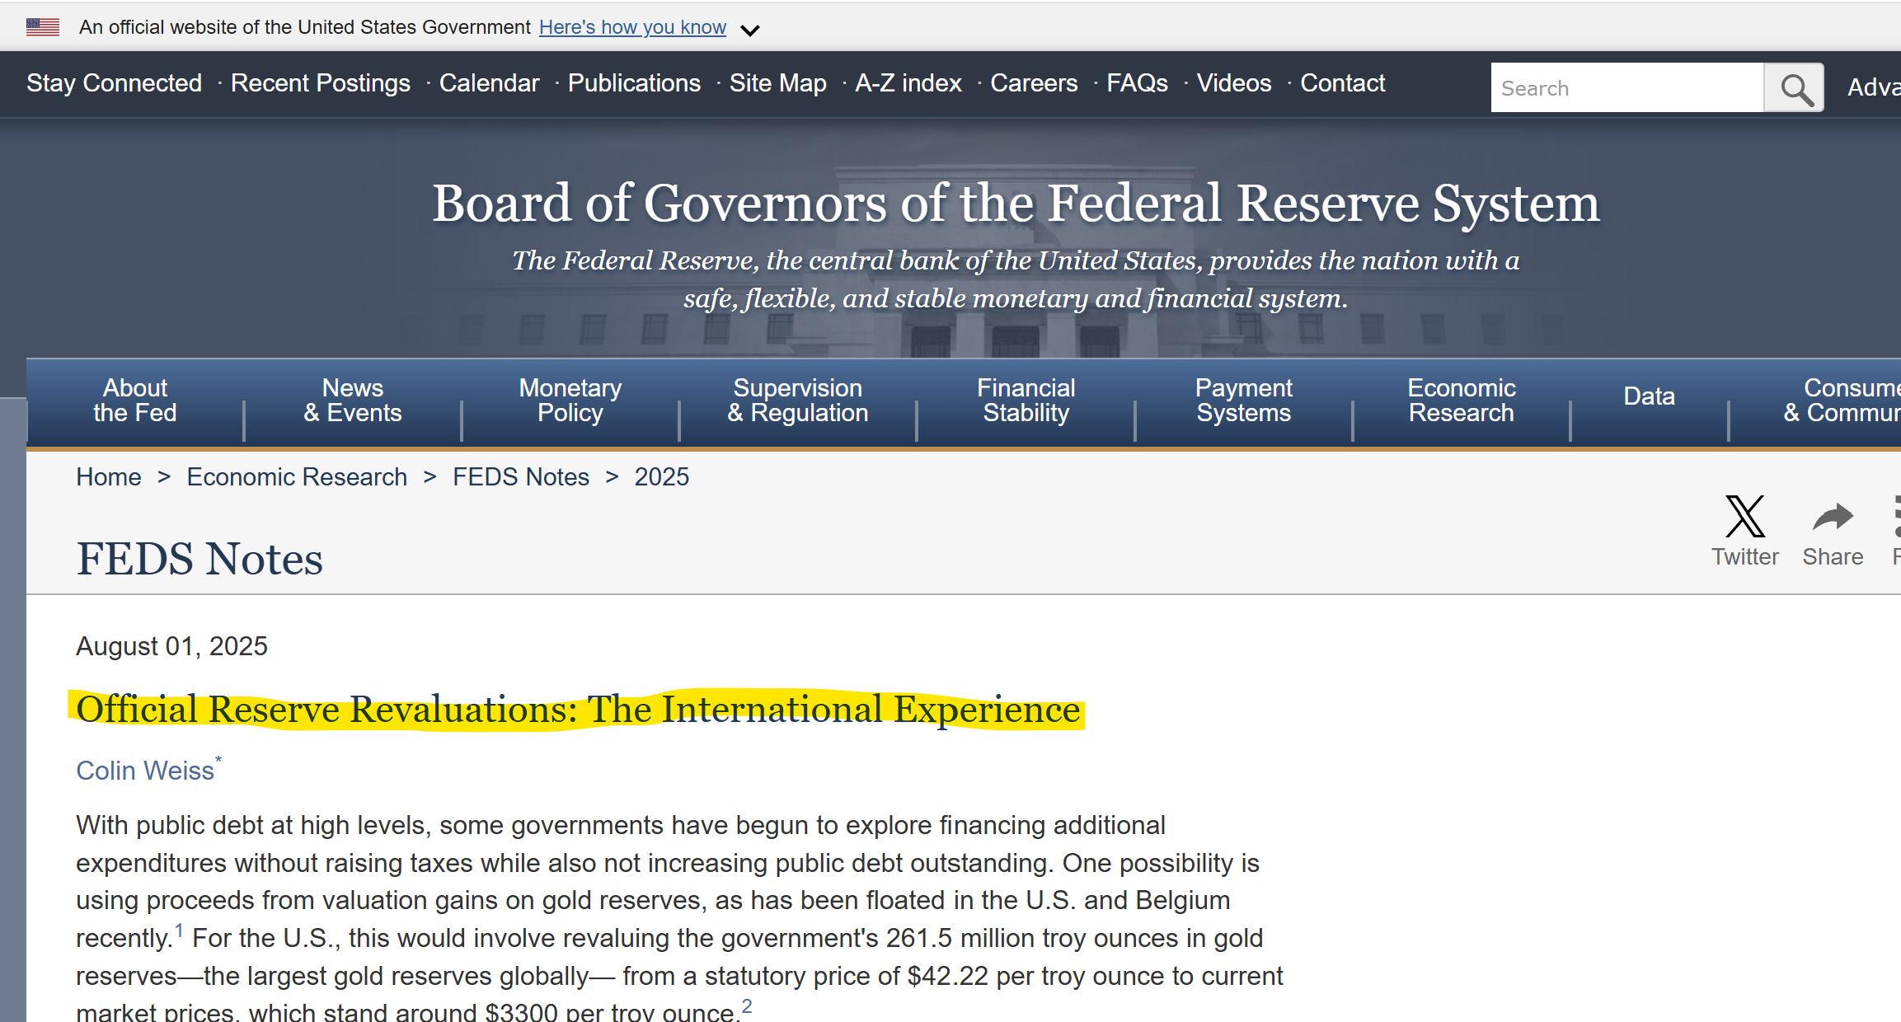Image resolution: width=1901 pixels, height=1022 pixels.
Task: Click the search magnifier icon
Action: click(1795, 88)
